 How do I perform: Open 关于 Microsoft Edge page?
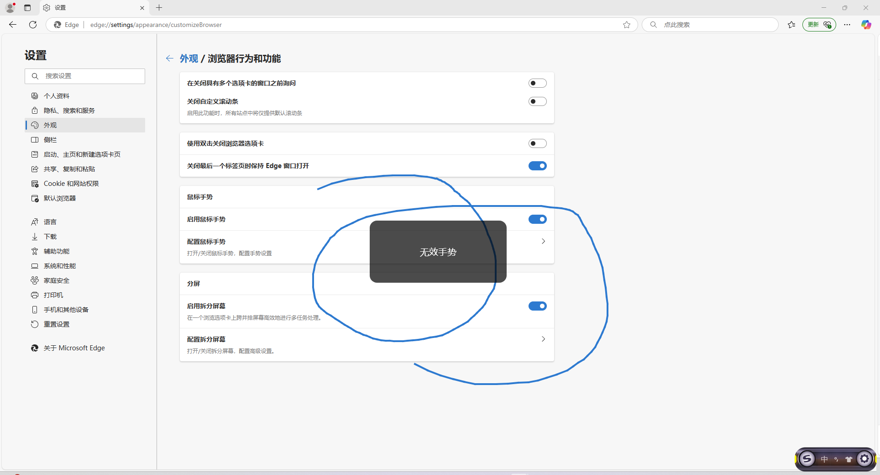[85, 348]
